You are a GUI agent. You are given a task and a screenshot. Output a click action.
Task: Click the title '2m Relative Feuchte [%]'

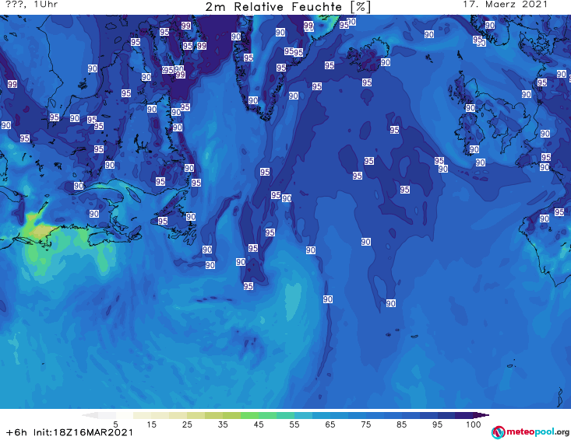click(288, 6)
